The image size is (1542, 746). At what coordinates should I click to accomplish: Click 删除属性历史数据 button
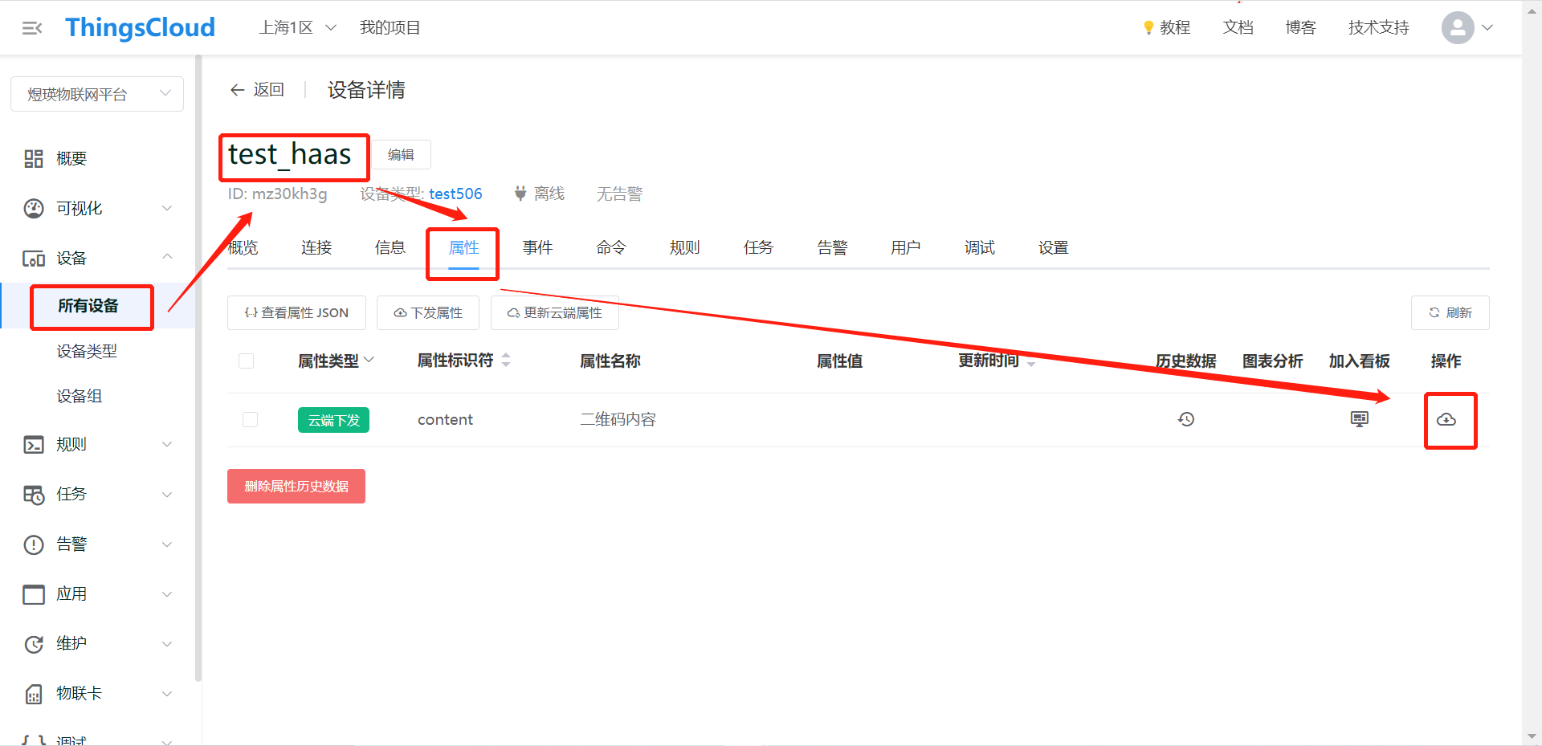coord(296,486)
